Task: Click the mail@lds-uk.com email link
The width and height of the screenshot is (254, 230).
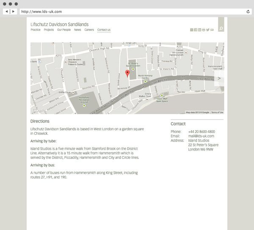Action: coord(201,136)
